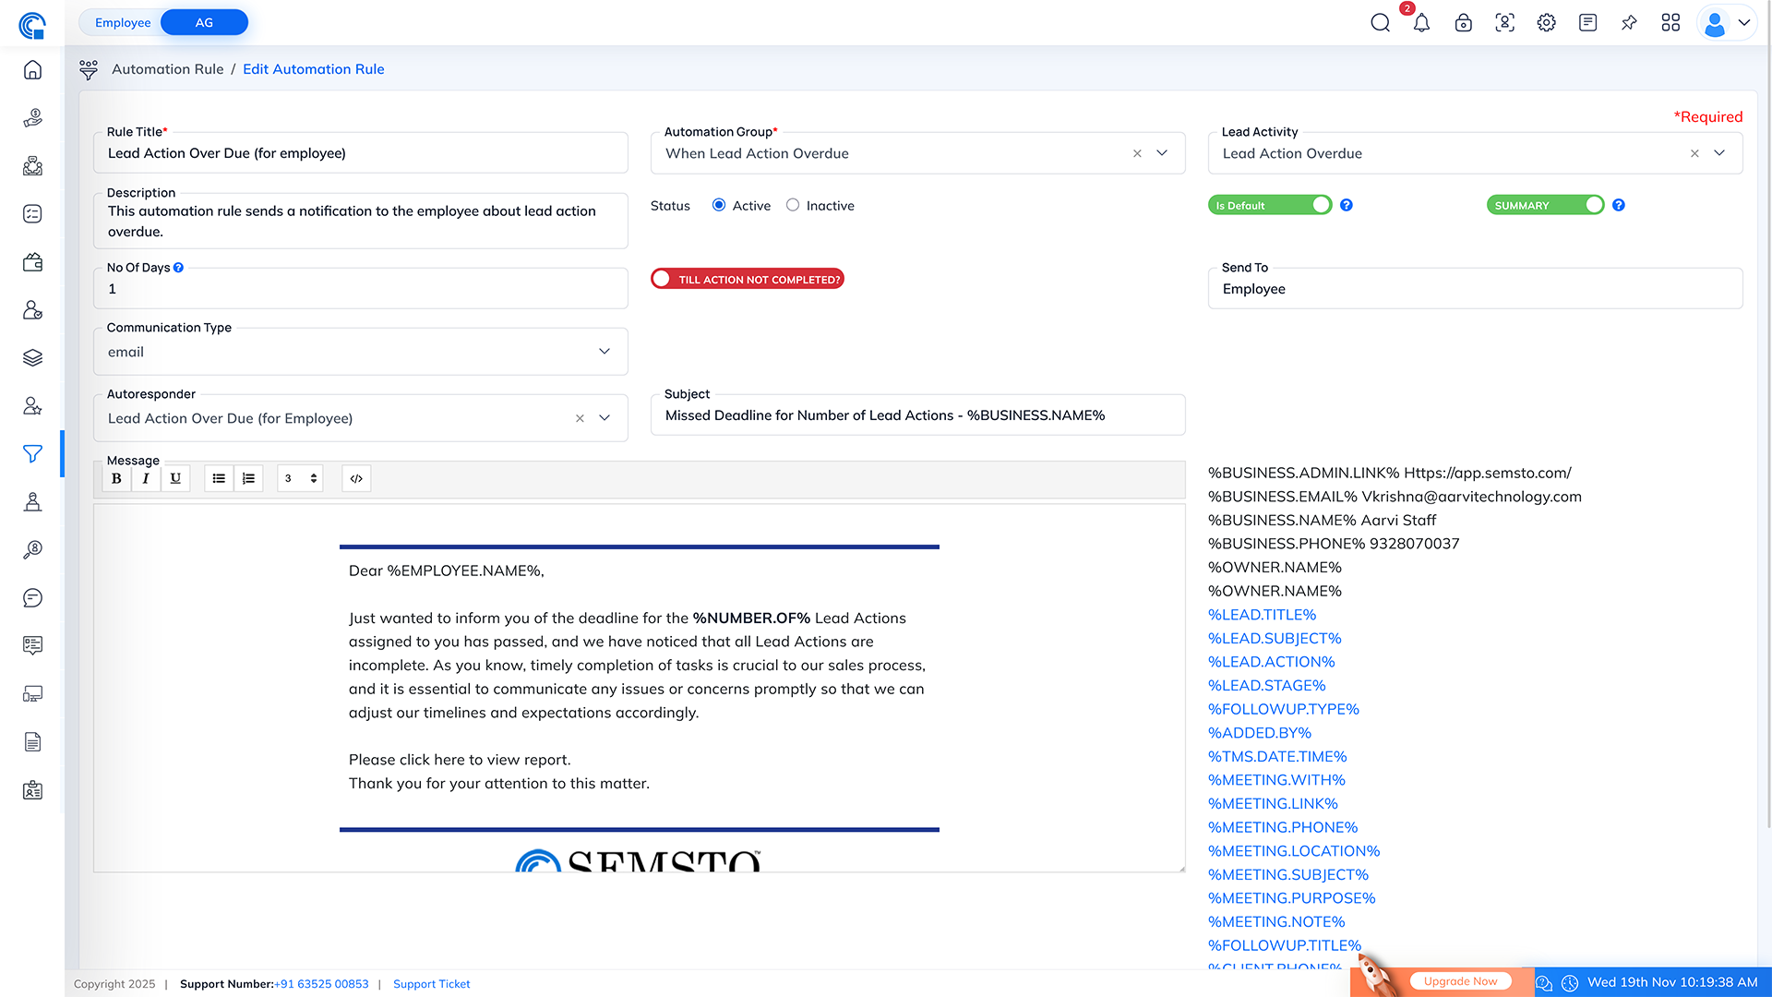Screen dimensions: 1772x997
Task: Select the Inactive status radio button
Action: 793,205
